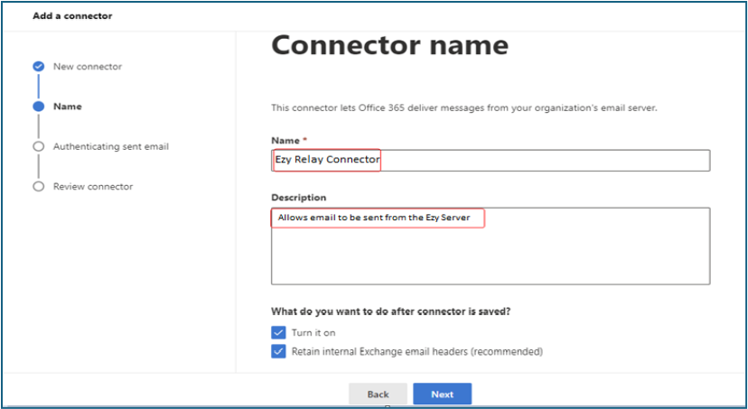
Task: Go to the New connector step label
Action: pyautogui.click(x=88, y=67)
